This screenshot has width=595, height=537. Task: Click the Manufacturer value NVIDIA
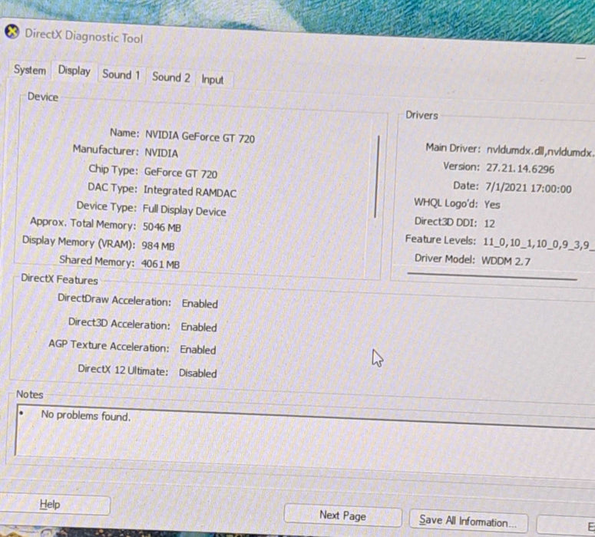161,153
